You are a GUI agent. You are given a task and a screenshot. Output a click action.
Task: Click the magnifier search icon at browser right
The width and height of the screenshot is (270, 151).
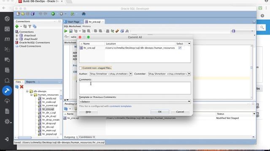point(262,27)
